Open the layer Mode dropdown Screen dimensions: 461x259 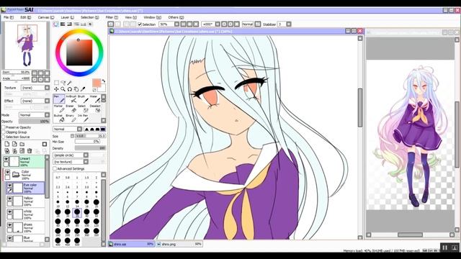point(35,115)
